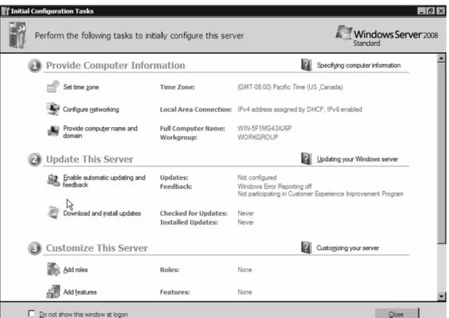Click the Customize This Server heading

(97, 248)
